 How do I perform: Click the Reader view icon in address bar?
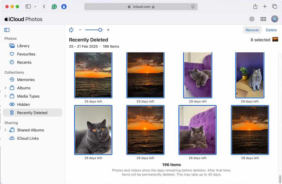tap(193, 7)
